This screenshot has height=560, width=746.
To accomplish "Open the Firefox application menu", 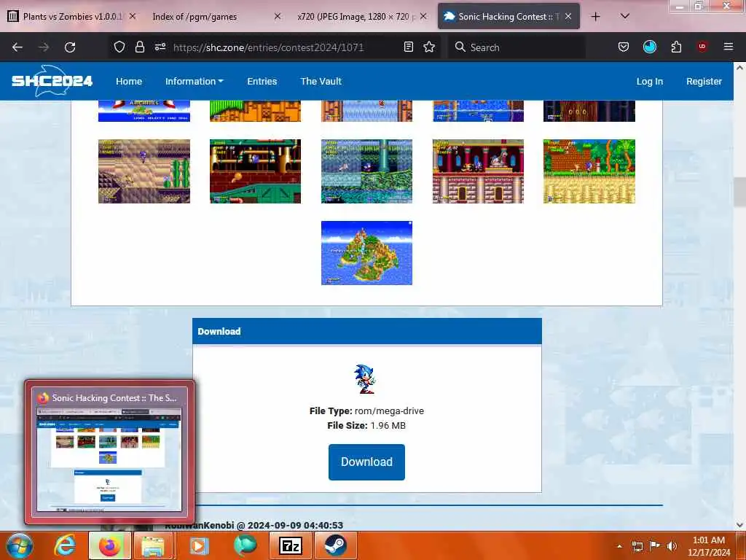I will click(728, 47).
